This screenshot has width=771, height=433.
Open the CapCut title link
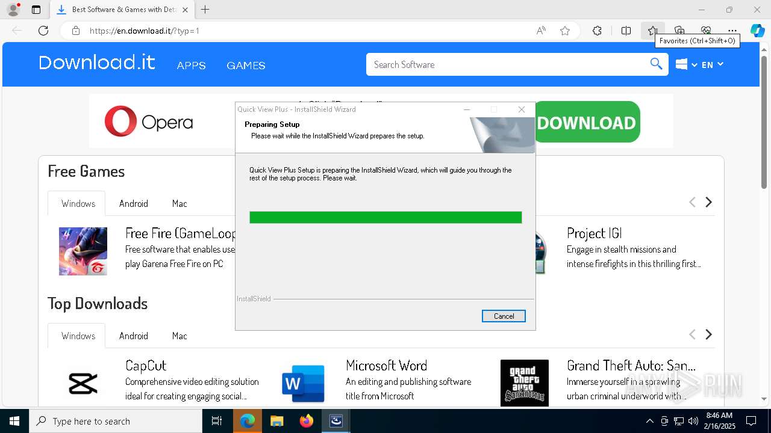point(146,365)
